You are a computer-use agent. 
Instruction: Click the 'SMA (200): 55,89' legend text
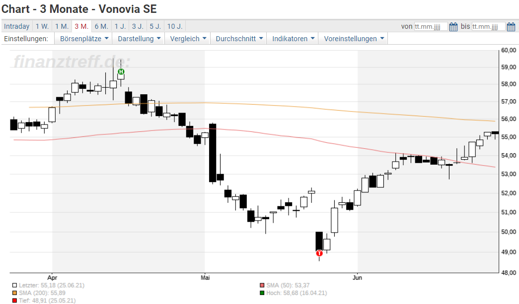pyautogui.click(x=42, y=293)
